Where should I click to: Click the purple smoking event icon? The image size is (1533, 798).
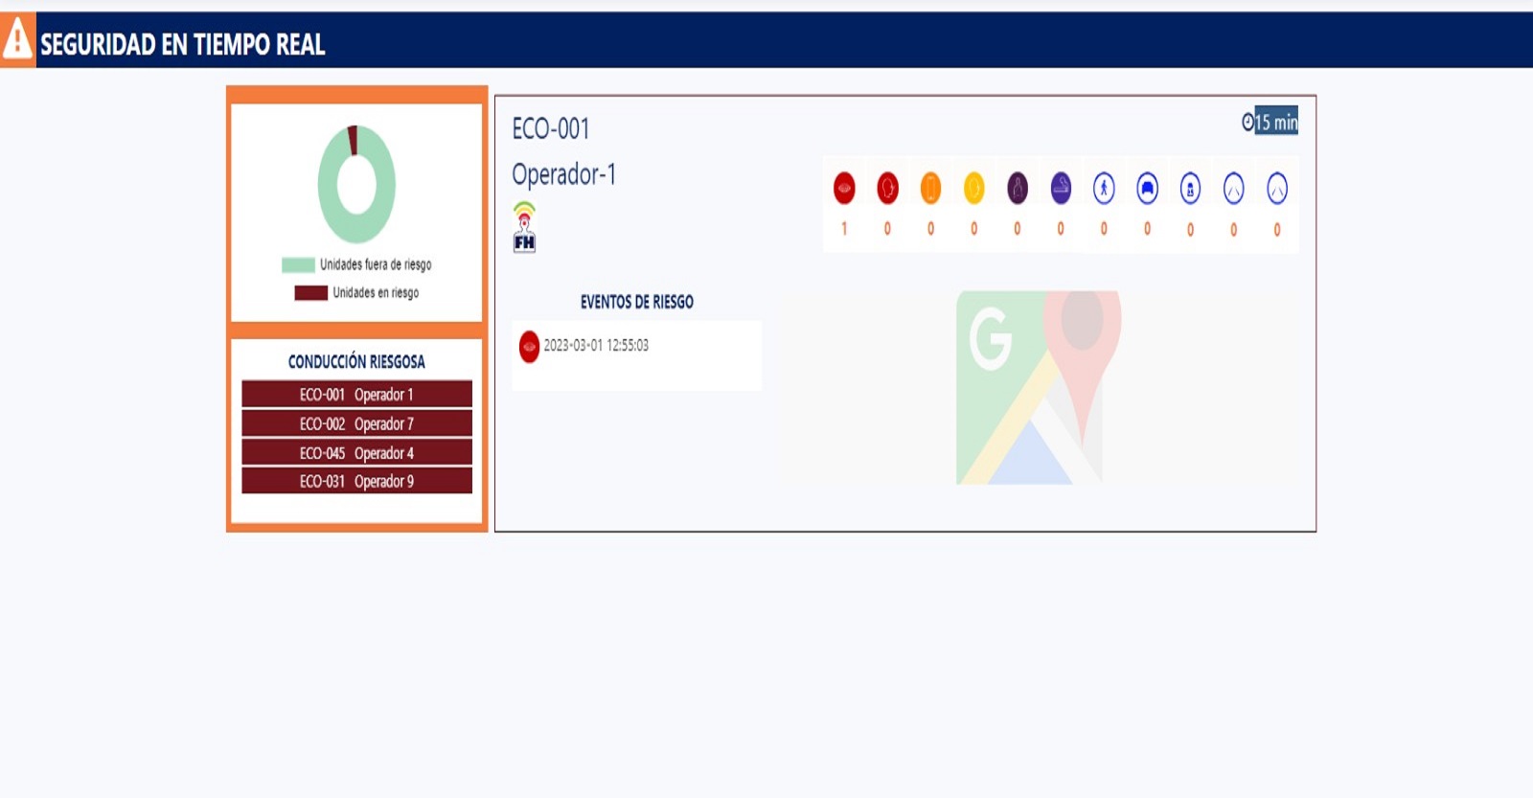point(1061,188)
